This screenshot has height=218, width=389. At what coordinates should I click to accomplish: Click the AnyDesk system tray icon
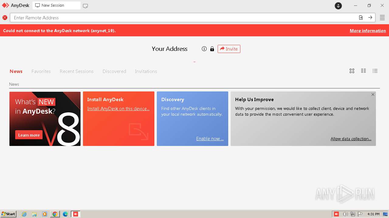(x=336, y=214)
